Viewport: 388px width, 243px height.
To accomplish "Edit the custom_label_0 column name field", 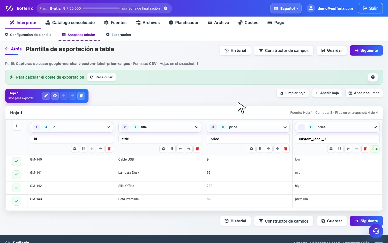I will (x=337, y=139).
